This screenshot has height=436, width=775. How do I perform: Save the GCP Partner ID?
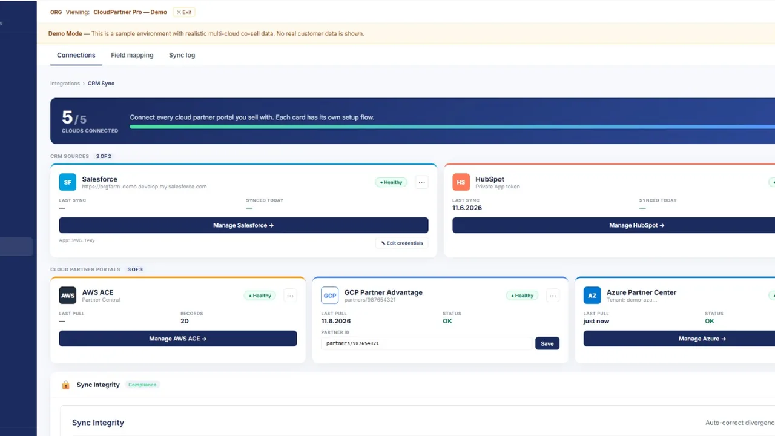547,343
